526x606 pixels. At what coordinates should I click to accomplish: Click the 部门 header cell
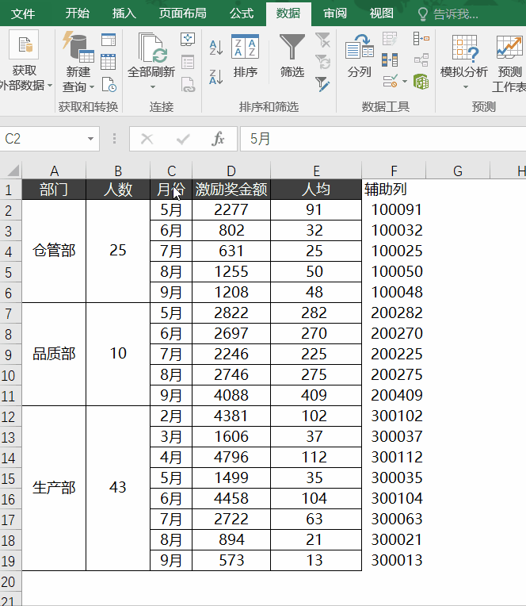coord(54,190)
